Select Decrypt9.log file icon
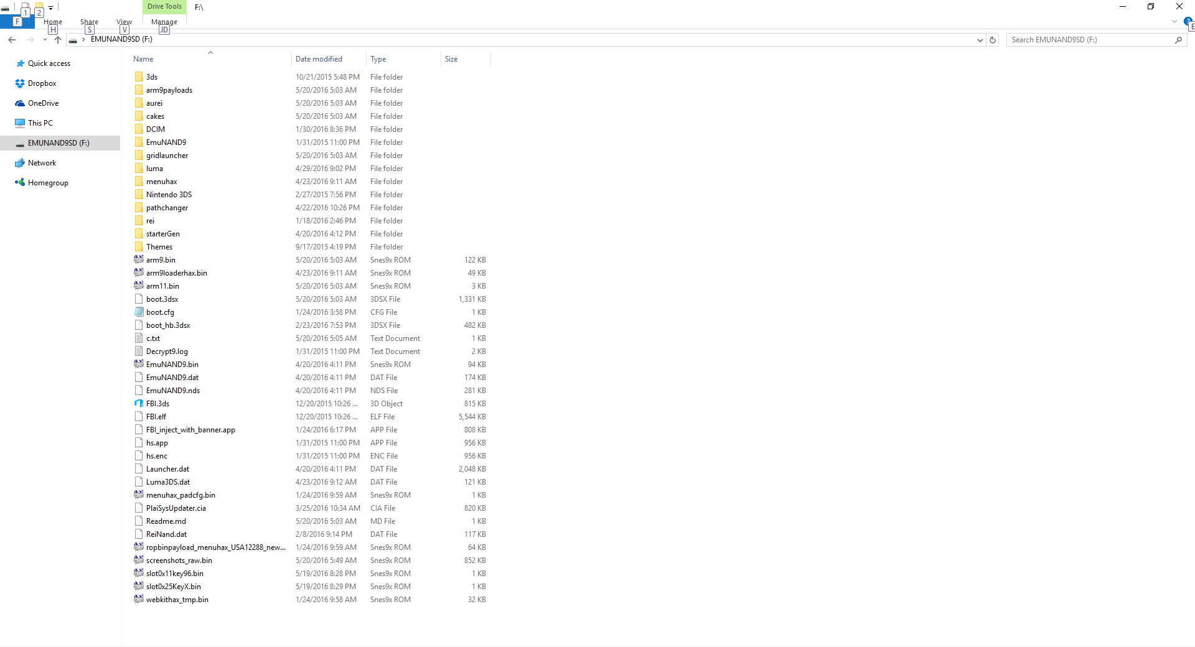Screen dimensions: 1195x647 click(x=139, y=351)
